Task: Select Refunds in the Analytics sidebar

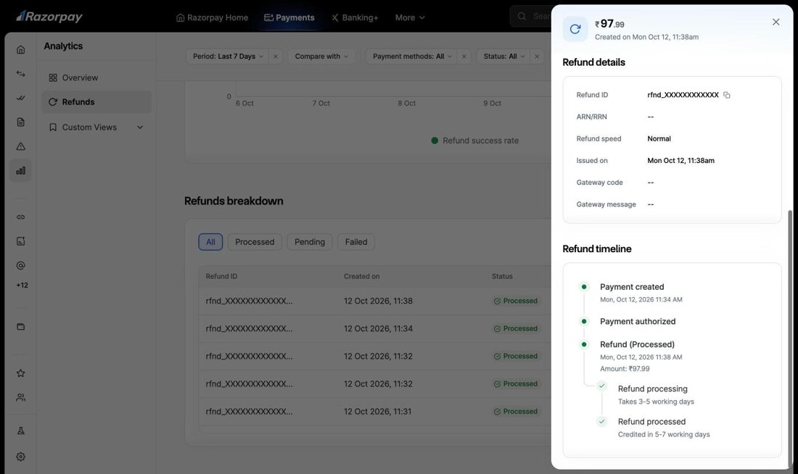Action: 96,102
